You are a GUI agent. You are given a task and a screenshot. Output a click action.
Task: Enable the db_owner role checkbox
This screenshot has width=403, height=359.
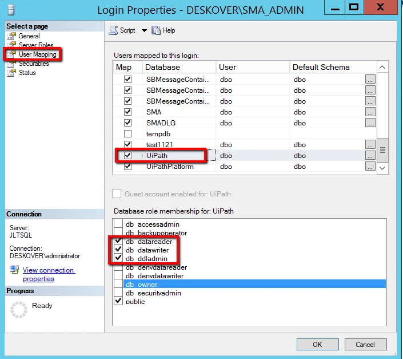pos(118,284)
